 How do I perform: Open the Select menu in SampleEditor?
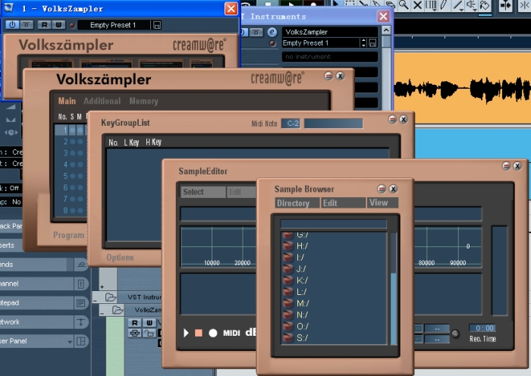(203, 192)
